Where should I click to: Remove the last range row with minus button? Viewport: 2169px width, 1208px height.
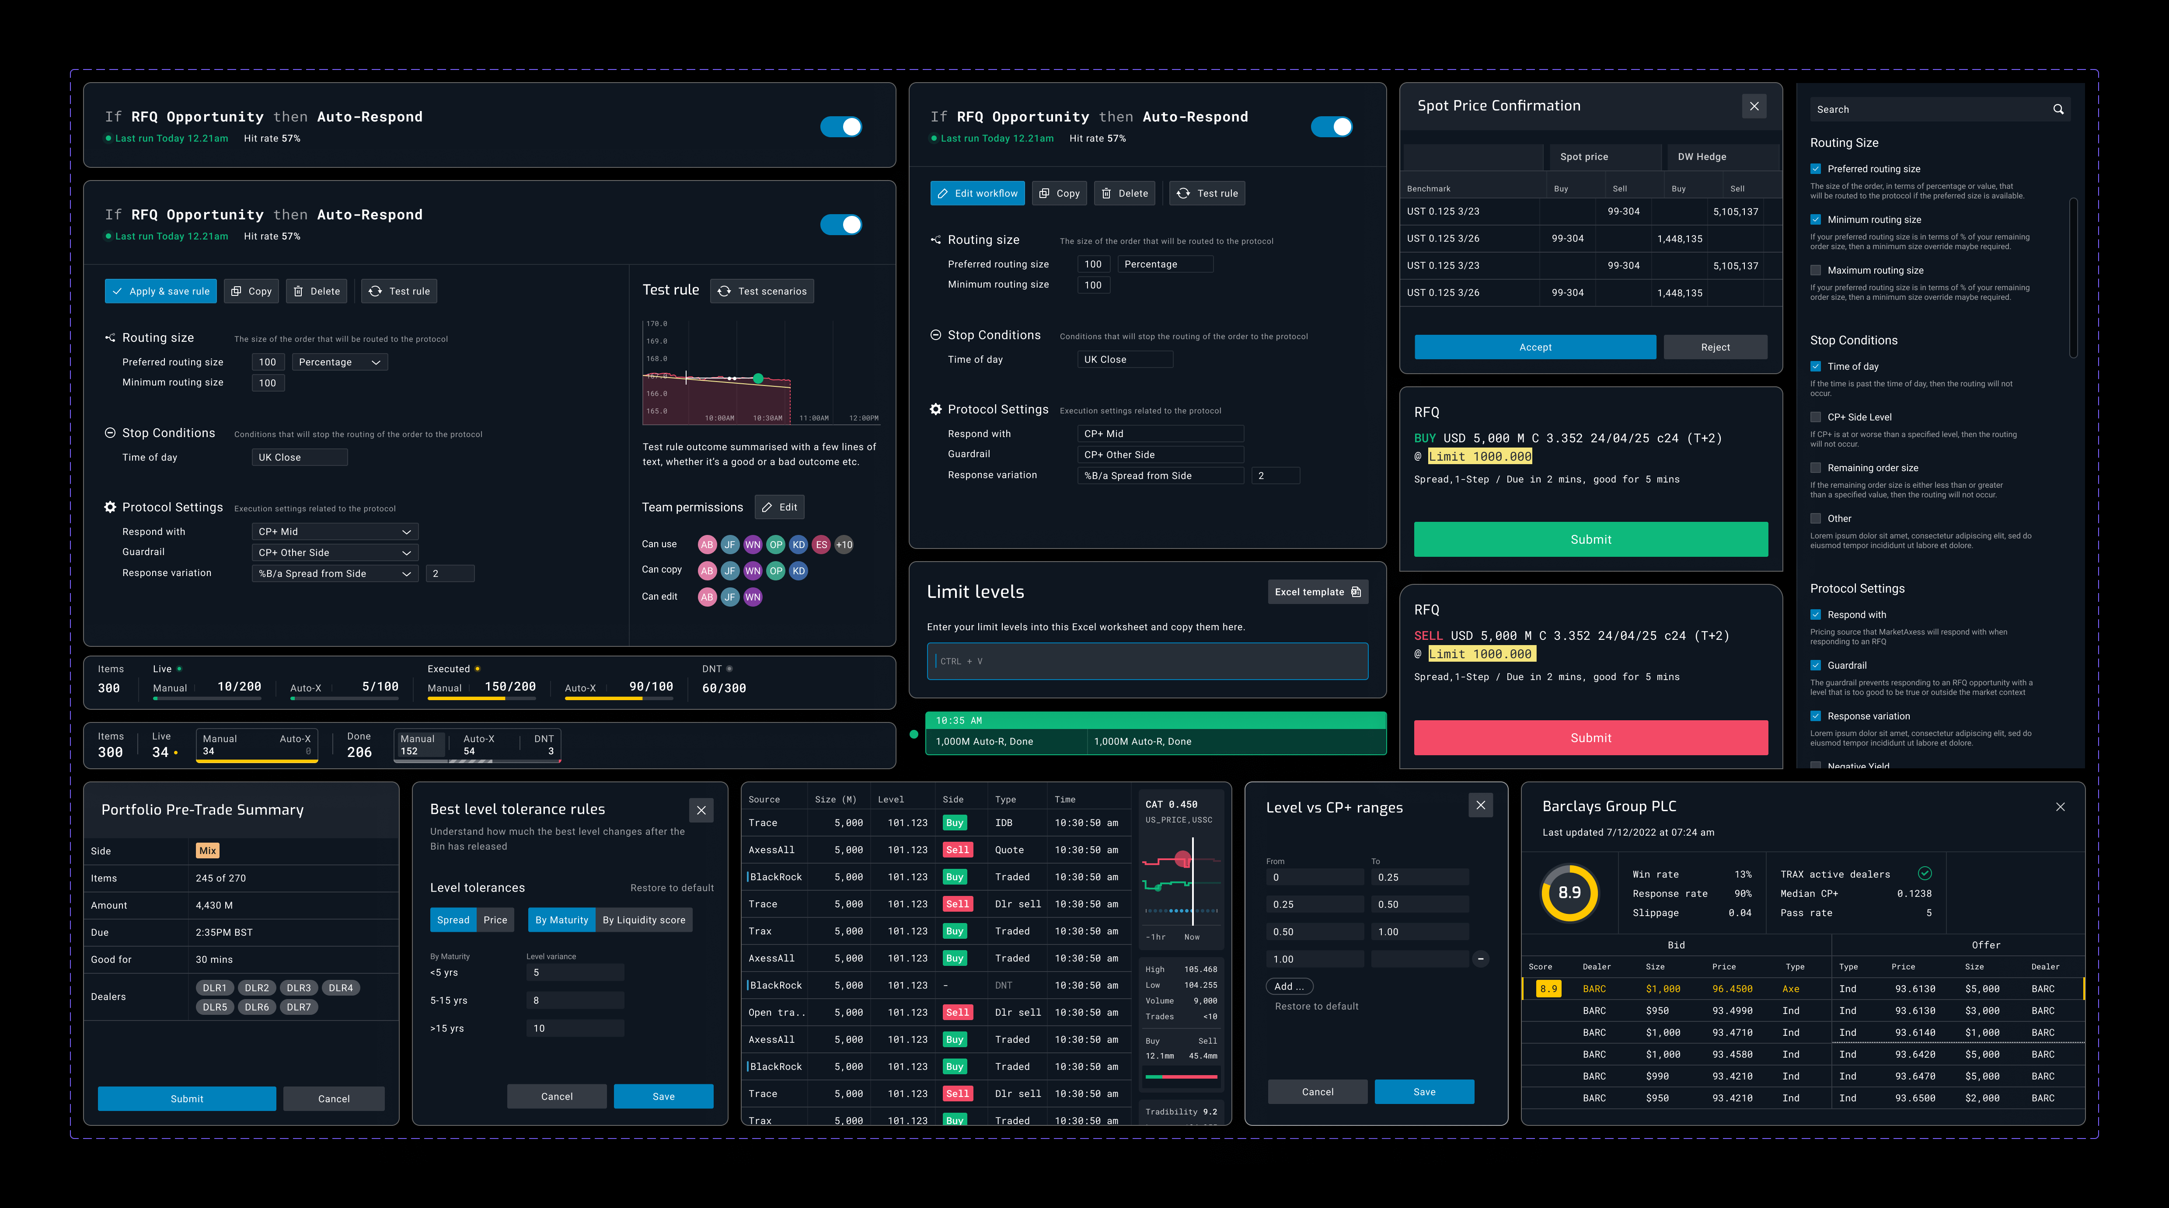pos(1481,959)
